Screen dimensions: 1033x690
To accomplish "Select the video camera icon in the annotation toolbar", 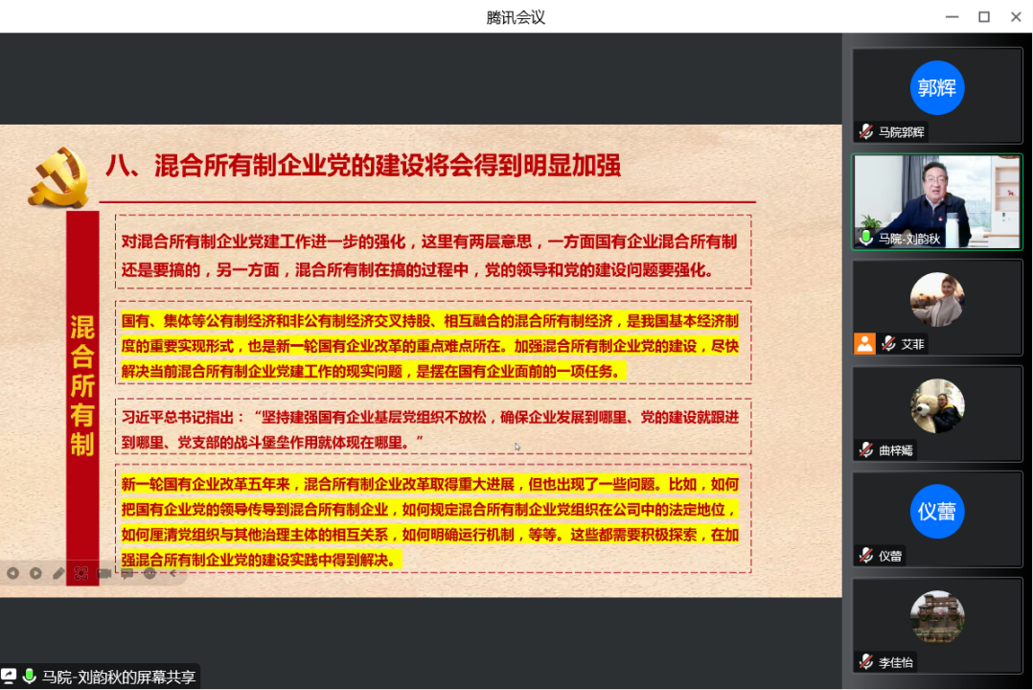I will tap(103, 573).
